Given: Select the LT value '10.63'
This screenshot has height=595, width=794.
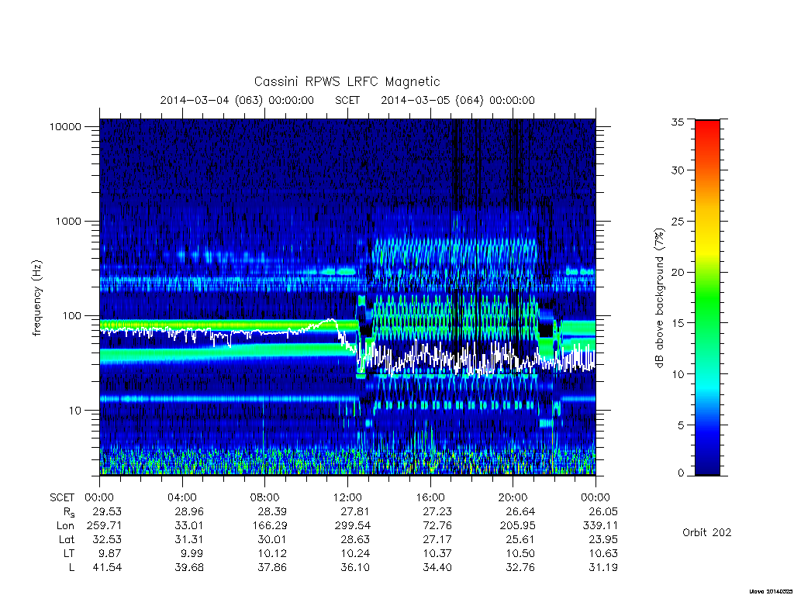Looking at the screenshot, I should 603,553.
